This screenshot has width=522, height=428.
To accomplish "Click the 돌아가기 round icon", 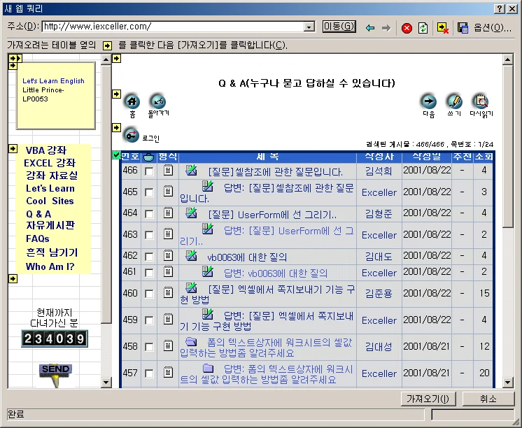I will [158, 101].
